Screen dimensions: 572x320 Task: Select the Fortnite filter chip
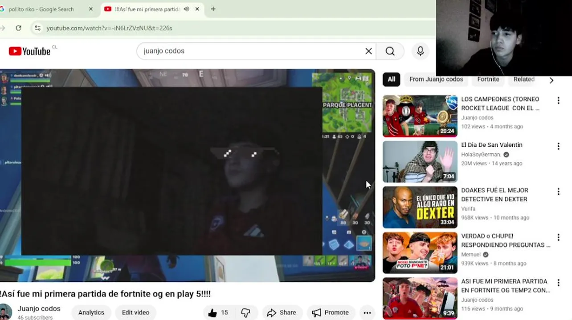(x=488, y=79)
